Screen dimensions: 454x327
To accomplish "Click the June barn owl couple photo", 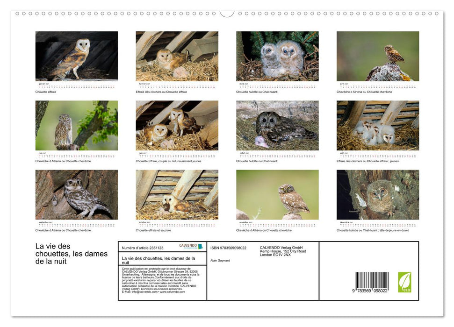I will pyautogui.click(x=177, y=125).
